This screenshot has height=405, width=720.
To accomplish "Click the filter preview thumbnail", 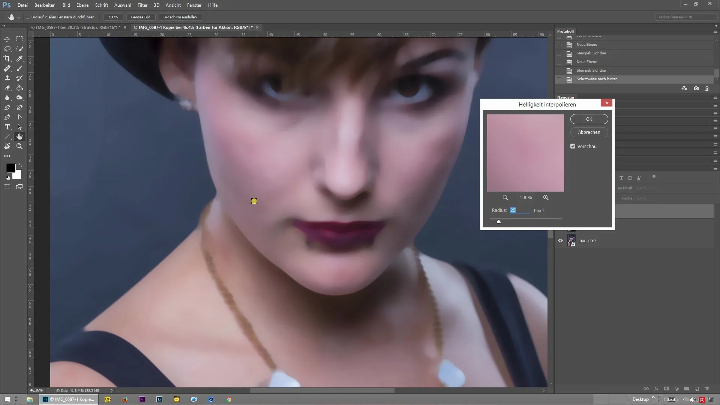I will (x=525, y=153).
